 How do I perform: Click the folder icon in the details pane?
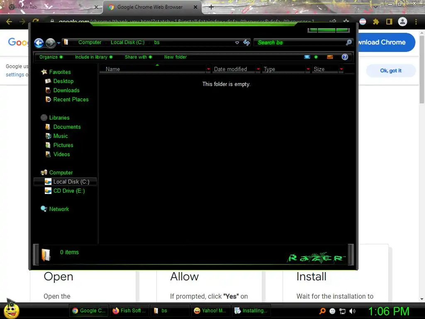[46, 255]
